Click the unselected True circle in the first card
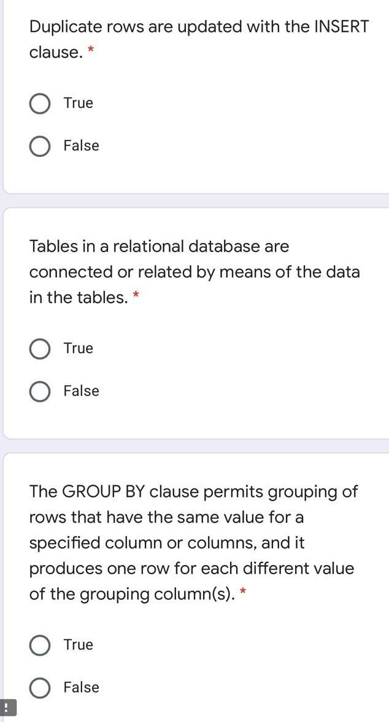389x722 pixels. point(39,103)
